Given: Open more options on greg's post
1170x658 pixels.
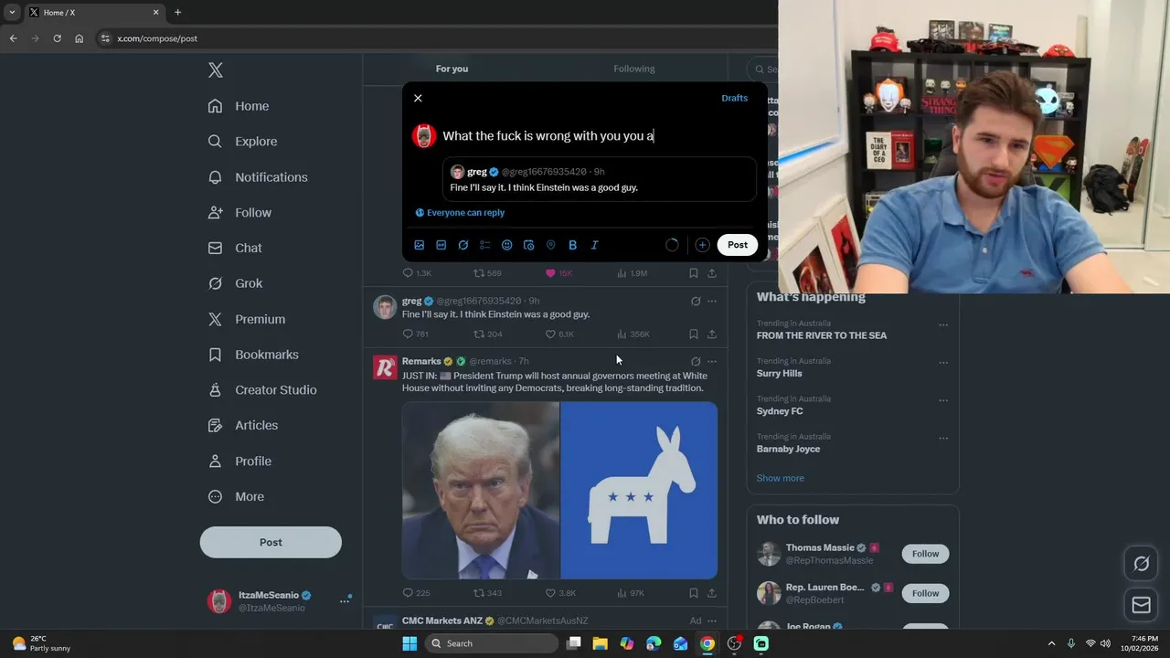Looking at the screenshot, I should click(712, 301).
